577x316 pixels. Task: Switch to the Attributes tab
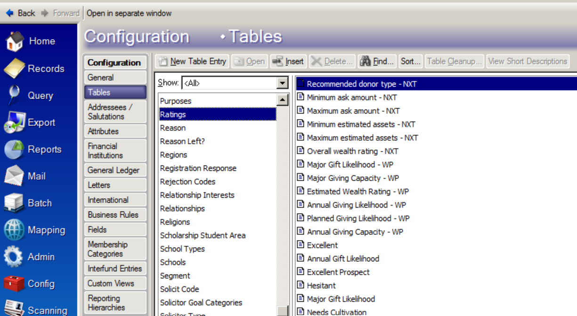(115, 131)
